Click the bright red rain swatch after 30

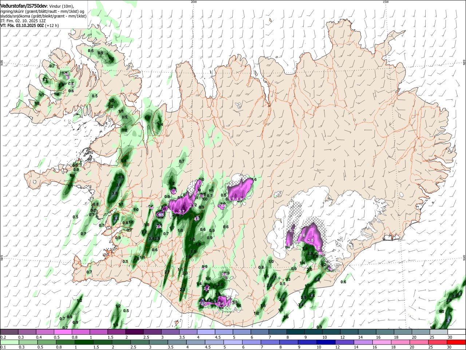point(456,342)
